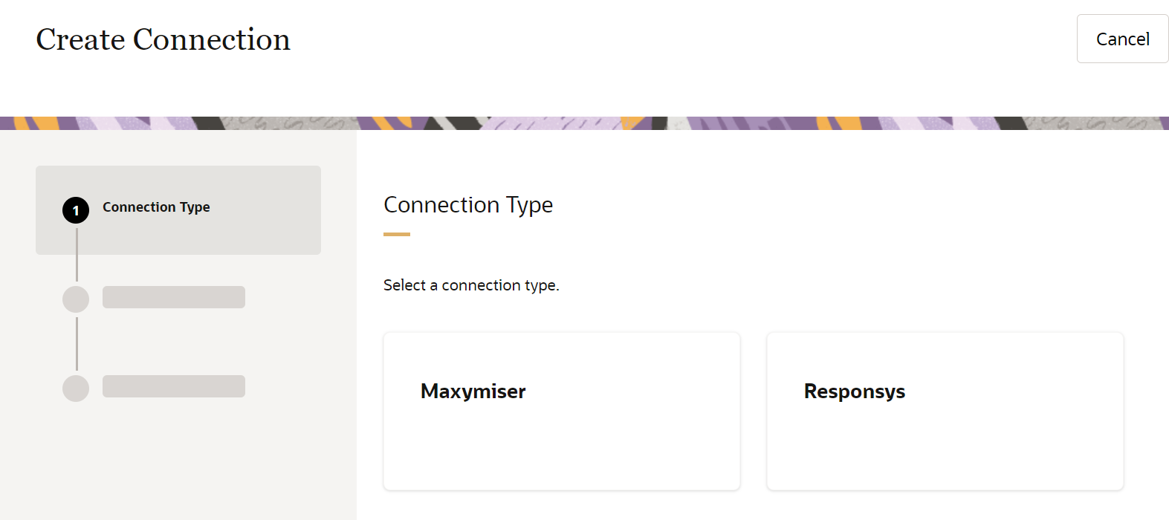Click the Maxymiser title text
This screenshot has height=520, width=1169.
click(x=473, y=391)
